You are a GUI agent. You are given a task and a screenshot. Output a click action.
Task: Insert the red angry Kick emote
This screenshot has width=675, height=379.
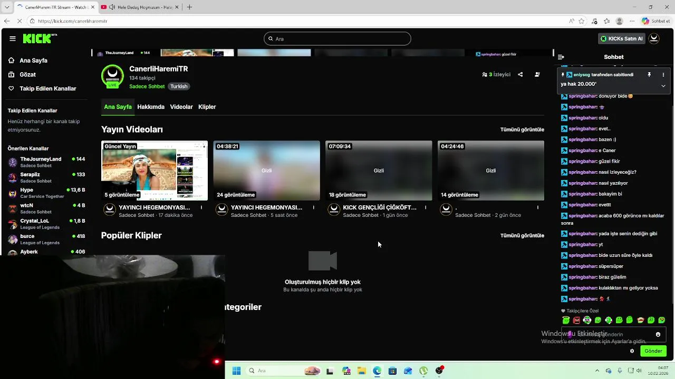576,320
